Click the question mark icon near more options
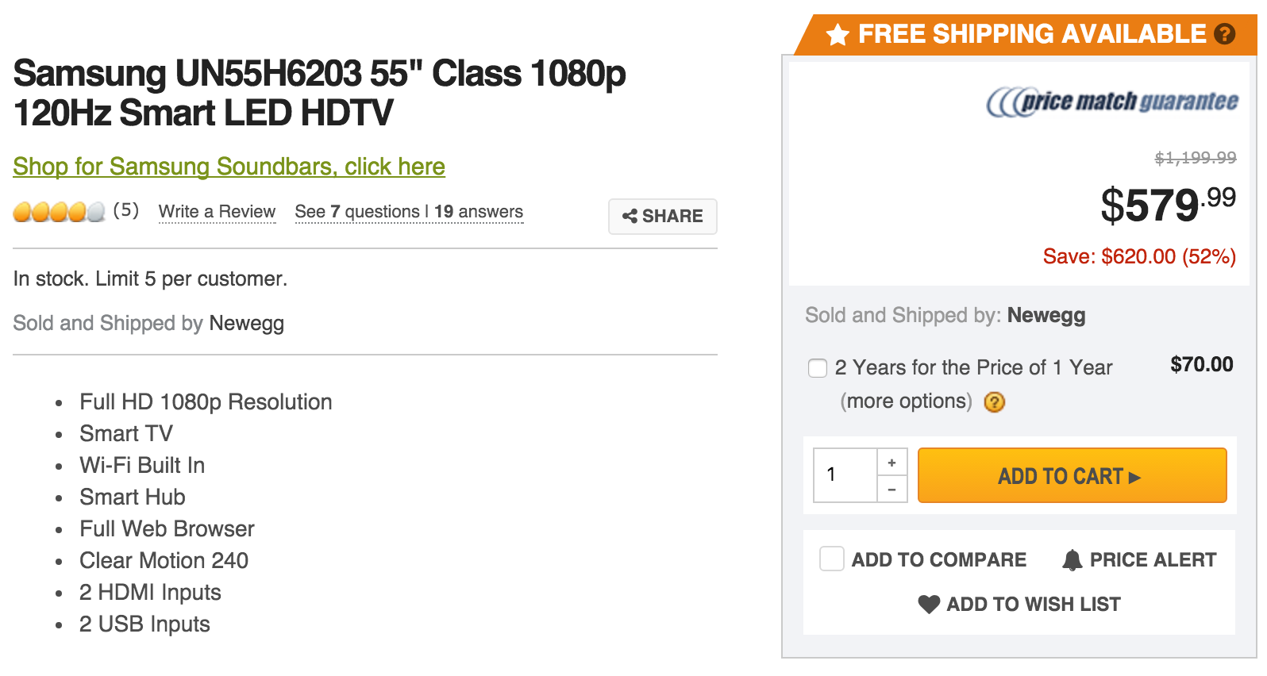The height and width of the screenshot is (676, 1267). tap(995, 402)
